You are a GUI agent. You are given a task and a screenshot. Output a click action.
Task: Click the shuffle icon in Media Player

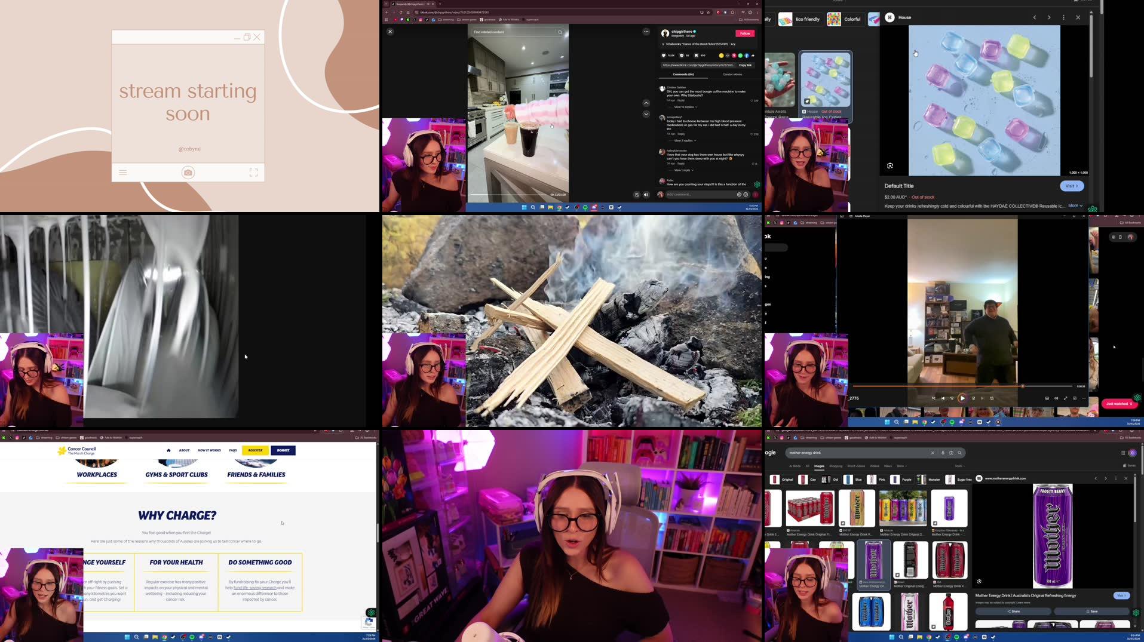[x=933, y=398]
